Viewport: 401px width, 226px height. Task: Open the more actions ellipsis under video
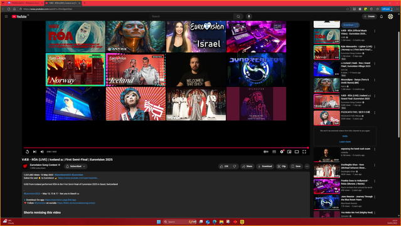click(307, 167)
